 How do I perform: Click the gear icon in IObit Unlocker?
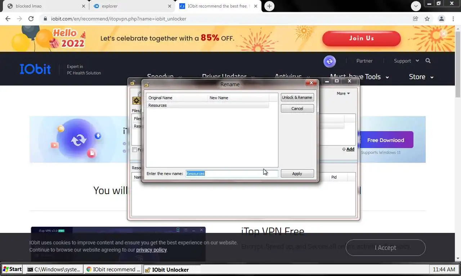[136, 101]
